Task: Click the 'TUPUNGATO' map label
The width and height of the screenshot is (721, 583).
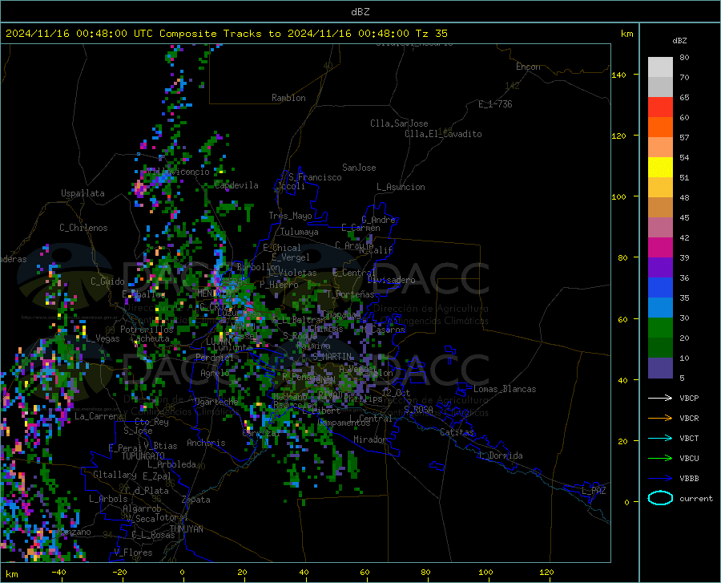Action: pos(143,456)
